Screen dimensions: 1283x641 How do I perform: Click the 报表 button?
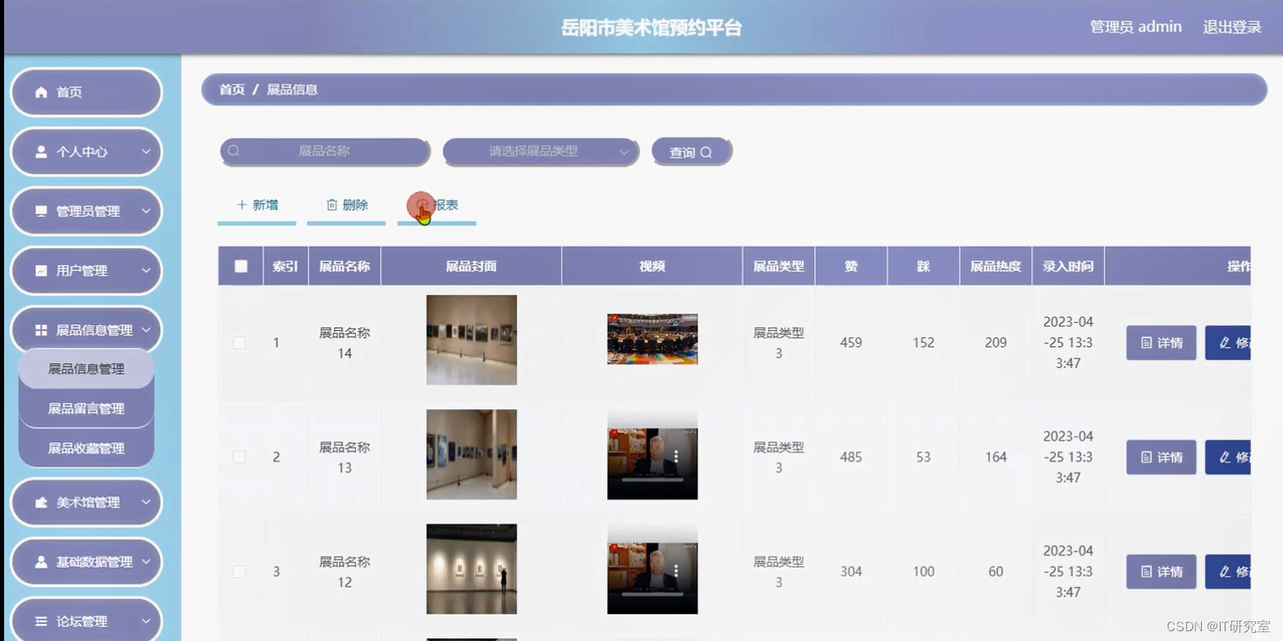tap(437, 206)
